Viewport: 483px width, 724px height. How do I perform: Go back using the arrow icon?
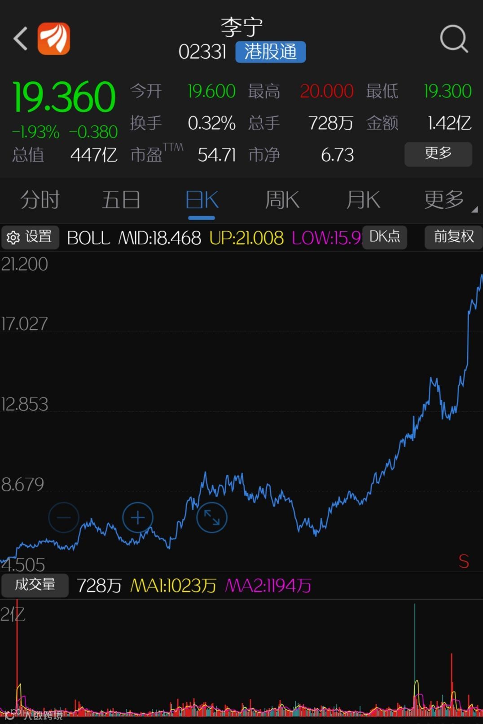click(x=20, y=39)
